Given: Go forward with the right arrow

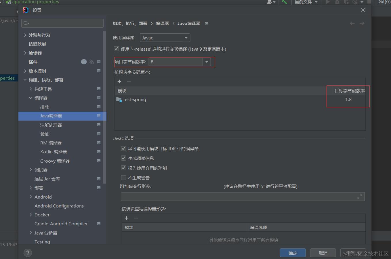Looking at the screenshot, I should [x=362, y=23].
